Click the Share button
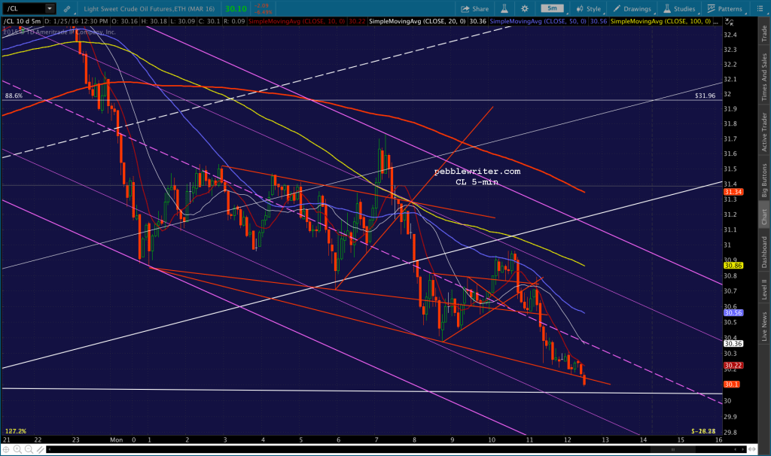The width and height of the screenshot is (771, 456). (475, 9)
